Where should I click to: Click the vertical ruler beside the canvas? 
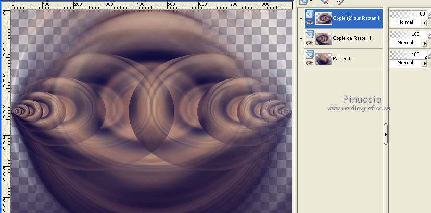point(6,111)
